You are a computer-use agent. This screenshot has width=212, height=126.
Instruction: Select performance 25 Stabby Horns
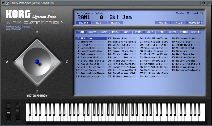[123, 77]
